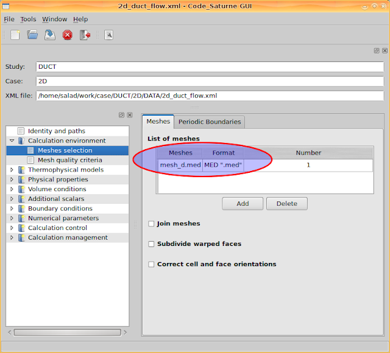
Task: Click the tree scrollbar right arrow
Action: [x=126, y=332]
